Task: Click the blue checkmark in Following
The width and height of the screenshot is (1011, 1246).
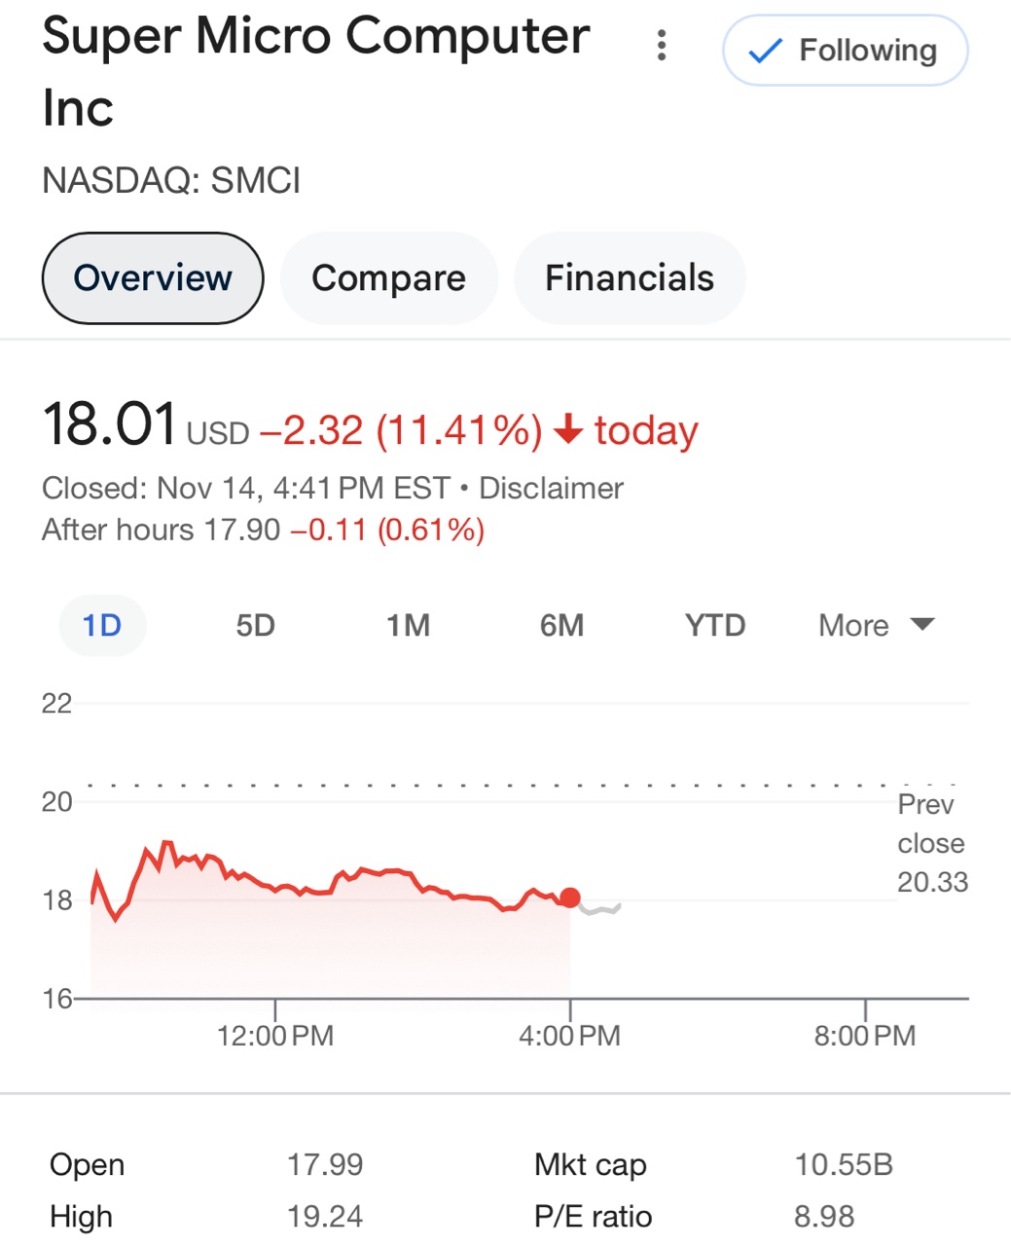Action: [766, 51]
